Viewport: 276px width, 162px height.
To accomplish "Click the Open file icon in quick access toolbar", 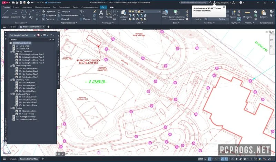I will (17, 3).
